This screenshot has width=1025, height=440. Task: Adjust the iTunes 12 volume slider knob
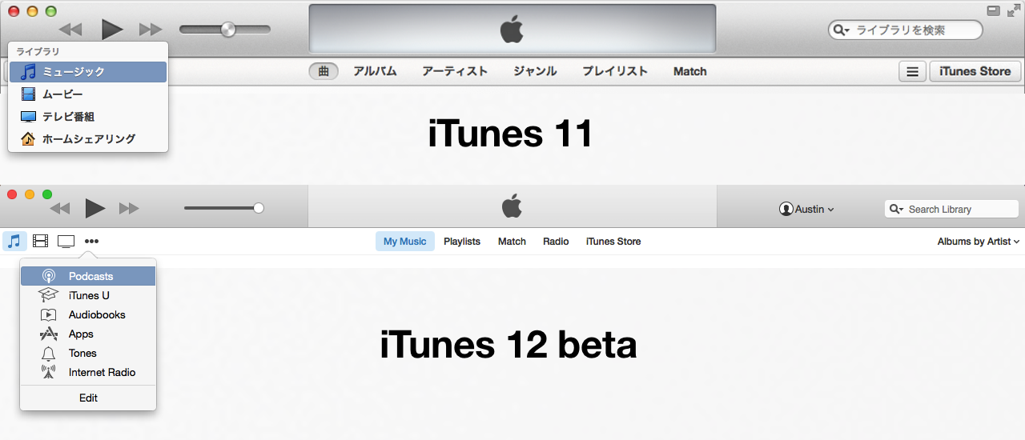(258, 208)
